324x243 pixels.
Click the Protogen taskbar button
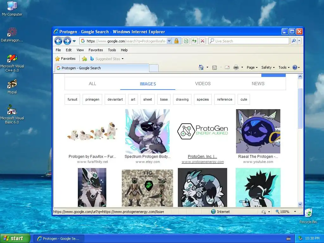click(59, 239)
